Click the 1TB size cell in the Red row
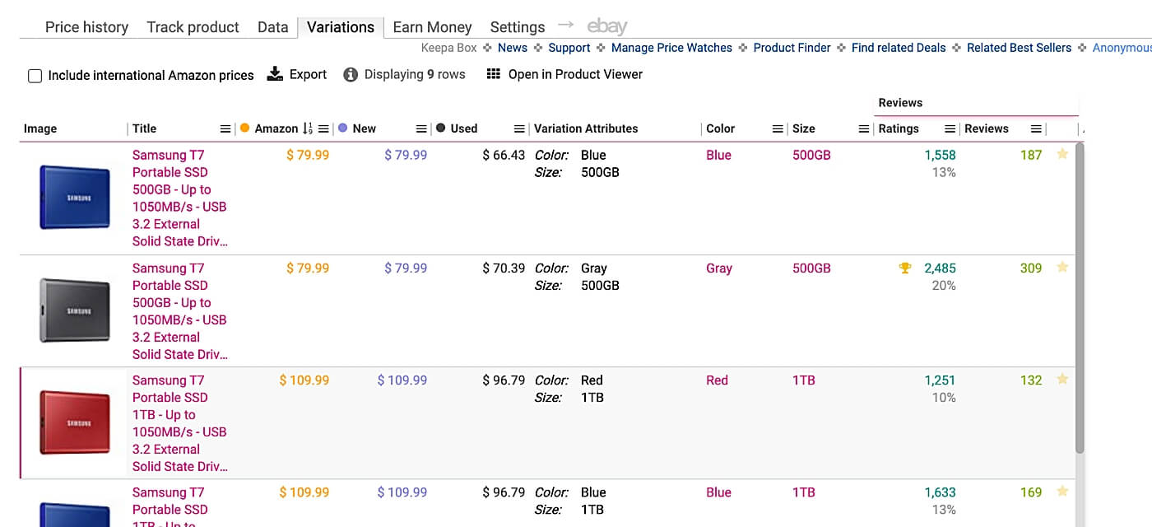This screenshot has height=527, width=1152. pos(804,380)
